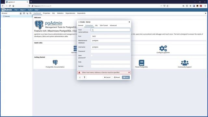Open PostgreSQL Documentation elephant icon
The height and width of the screenshot is (117, 208).
pyautogui.click(x=55, y=62)
